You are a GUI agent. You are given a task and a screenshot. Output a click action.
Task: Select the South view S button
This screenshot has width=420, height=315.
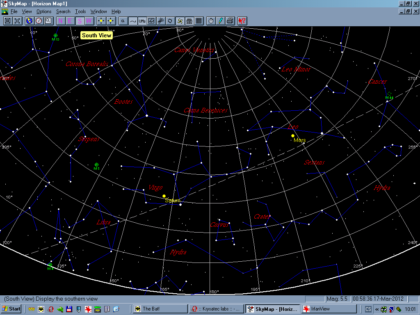pos(80,21)
